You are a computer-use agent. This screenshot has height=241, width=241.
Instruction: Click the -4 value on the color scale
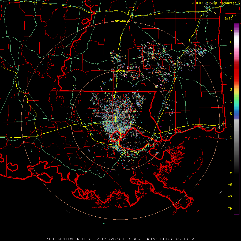tap(230, 161)
